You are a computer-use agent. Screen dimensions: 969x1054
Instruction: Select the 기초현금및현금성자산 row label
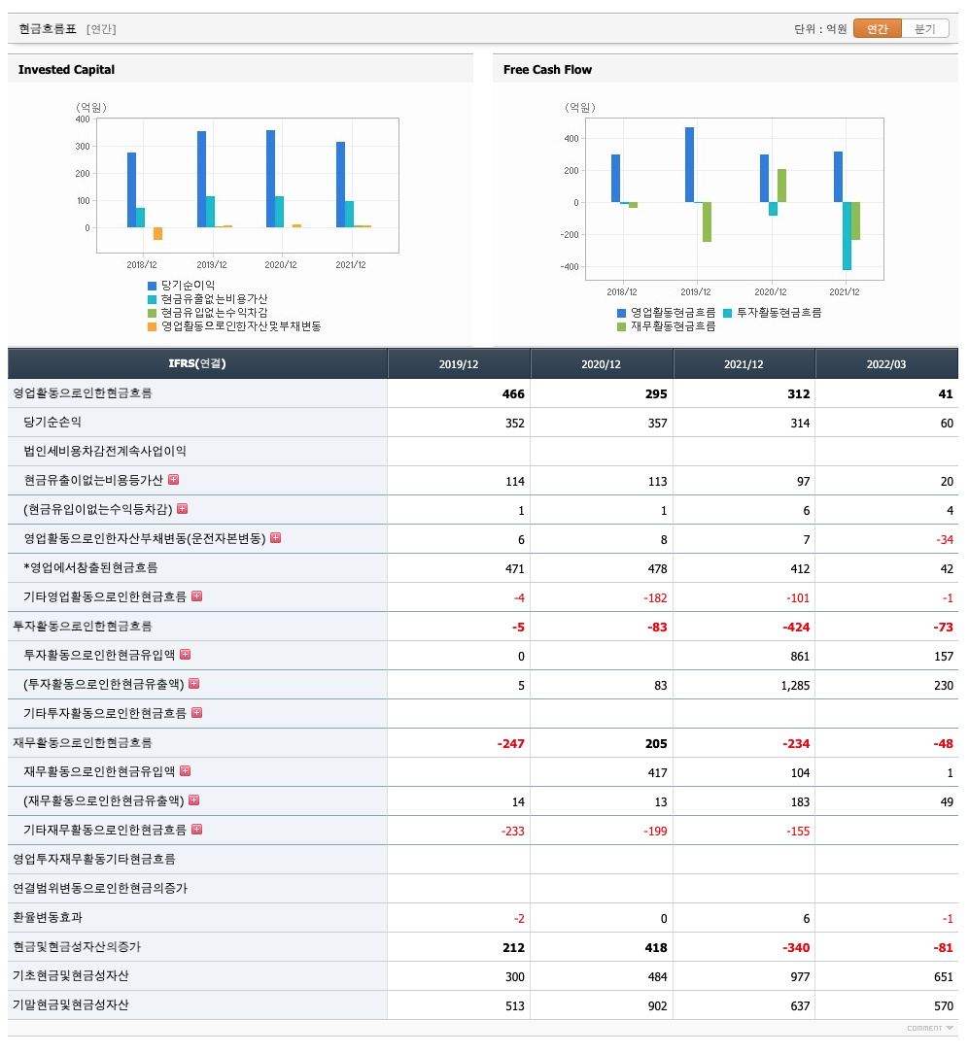tap(71, 975)
